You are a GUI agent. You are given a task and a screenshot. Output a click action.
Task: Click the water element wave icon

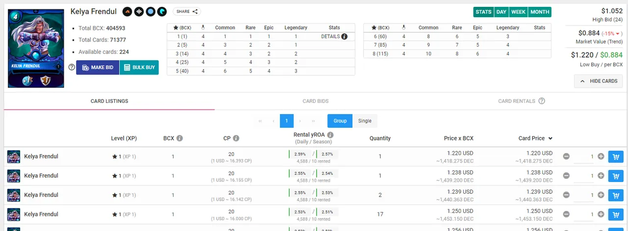162,11
